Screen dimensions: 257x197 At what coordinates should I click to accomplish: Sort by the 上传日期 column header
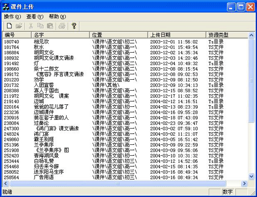point(177,35)
